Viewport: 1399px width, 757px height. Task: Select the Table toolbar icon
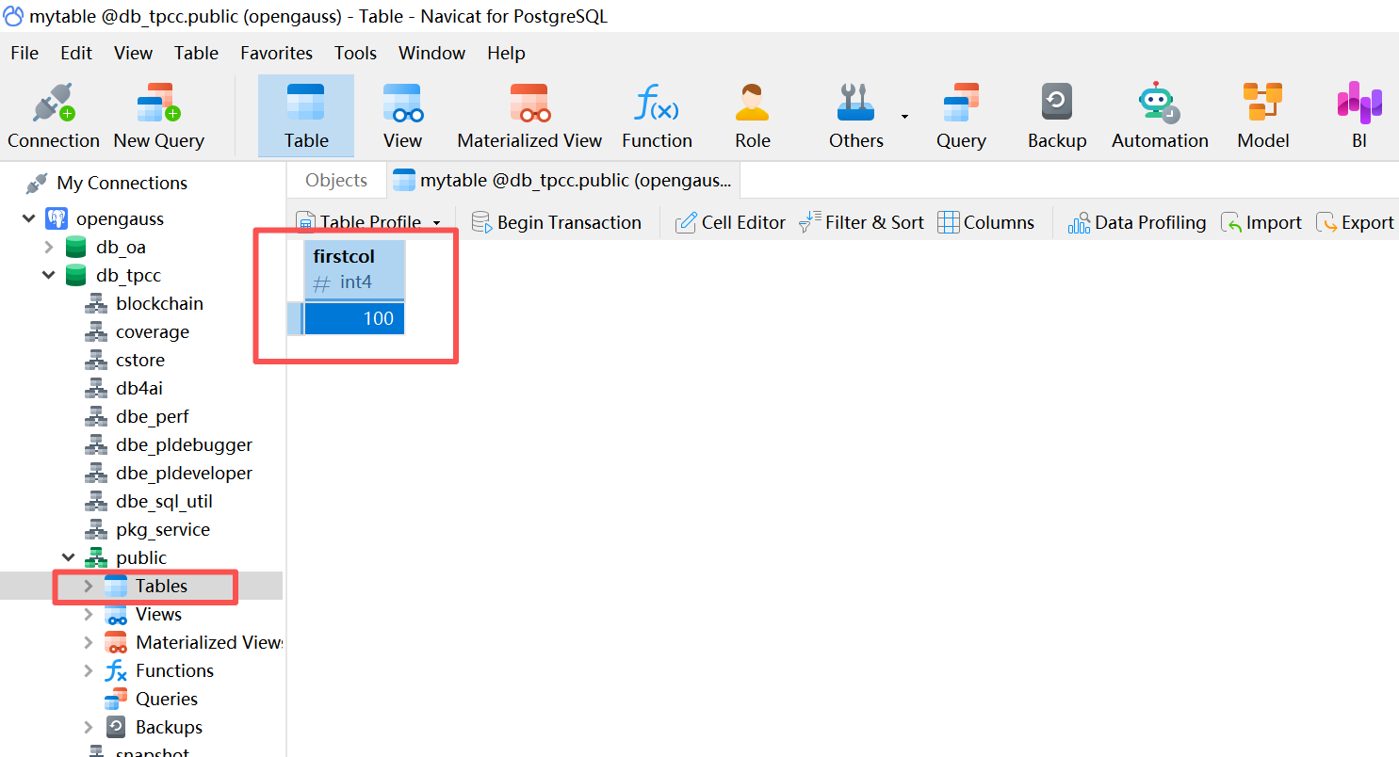point(306,116)
